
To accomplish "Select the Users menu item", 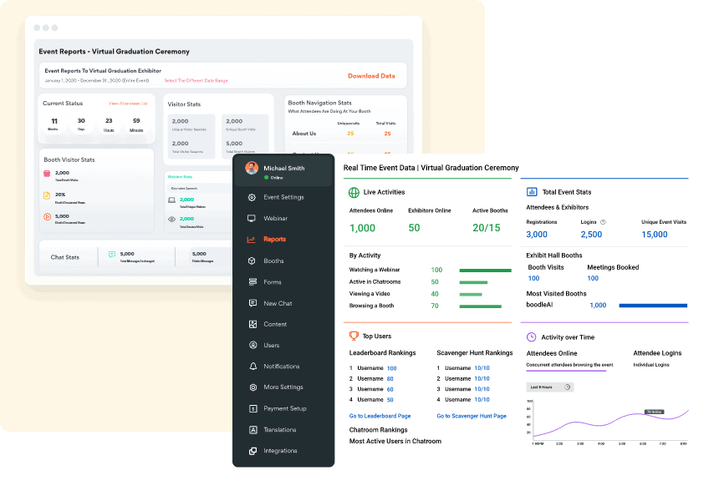I will (271, 345).
